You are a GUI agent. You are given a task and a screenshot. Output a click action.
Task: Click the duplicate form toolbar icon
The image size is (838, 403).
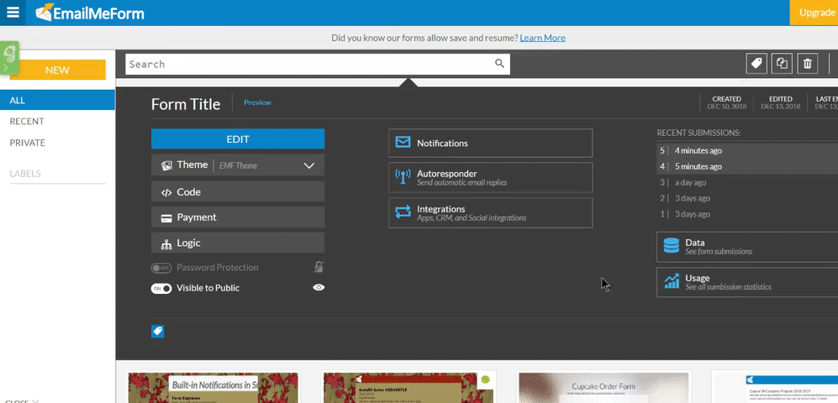coord(782,64)
